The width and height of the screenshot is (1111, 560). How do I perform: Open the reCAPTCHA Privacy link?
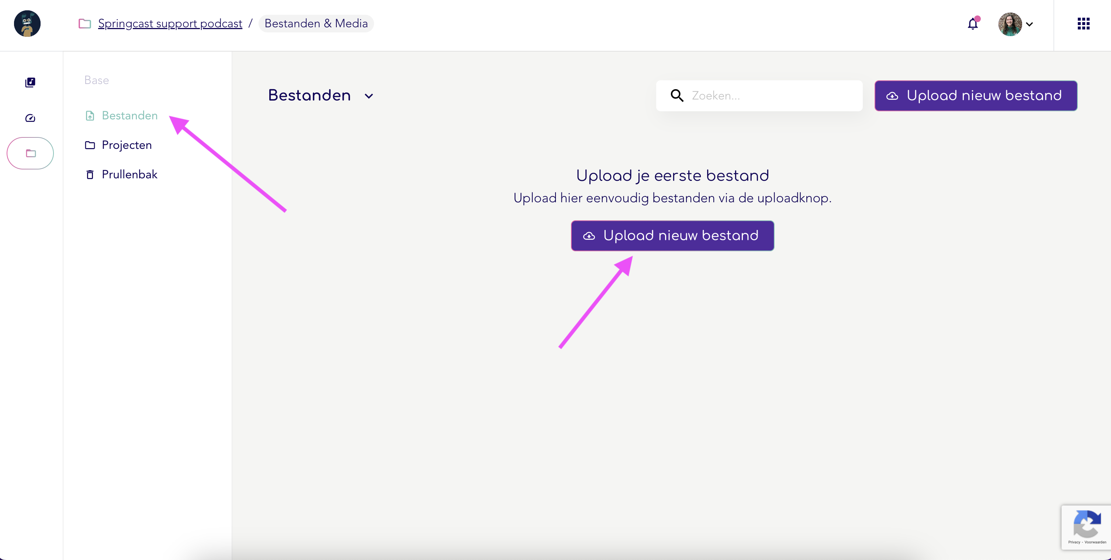[1074, 542]
